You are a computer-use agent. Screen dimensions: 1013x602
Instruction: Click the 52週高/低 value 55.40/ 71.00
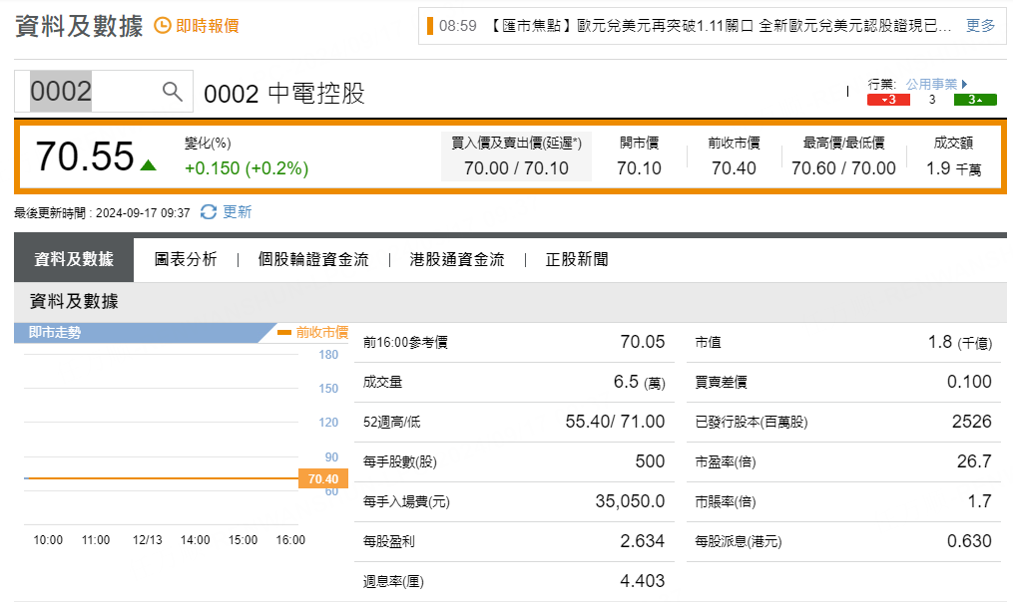click(x=615, y=422)
